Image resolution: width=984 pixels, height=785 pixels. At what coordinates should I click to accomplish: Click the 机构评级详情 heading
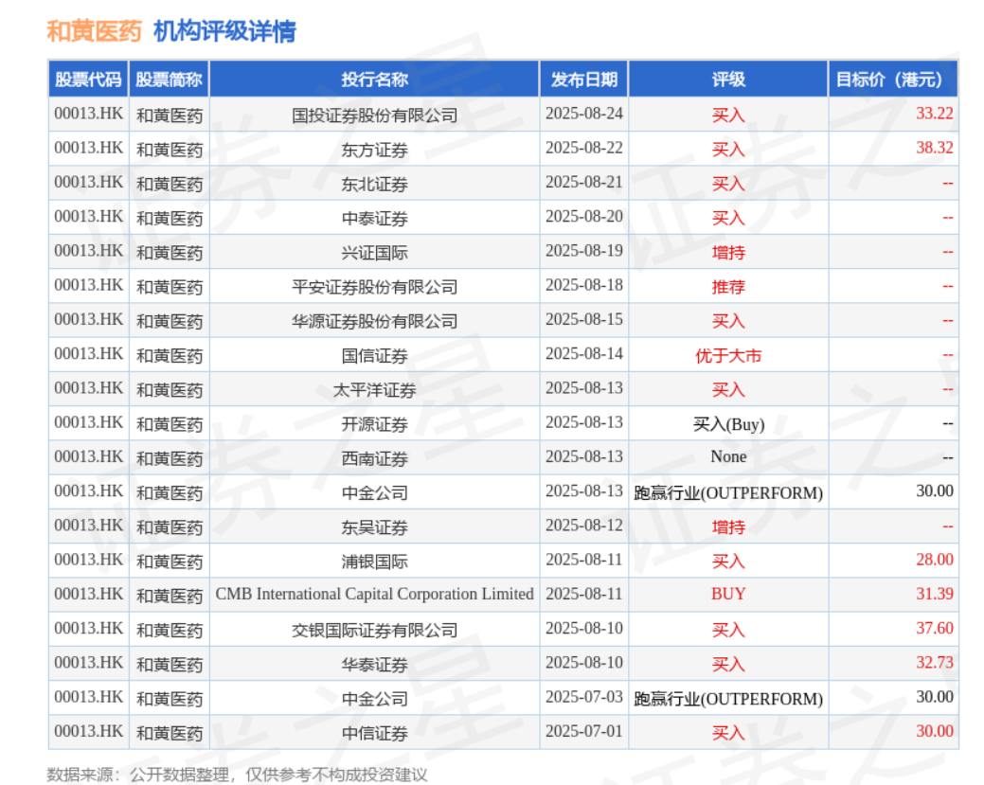click(224, 31)
